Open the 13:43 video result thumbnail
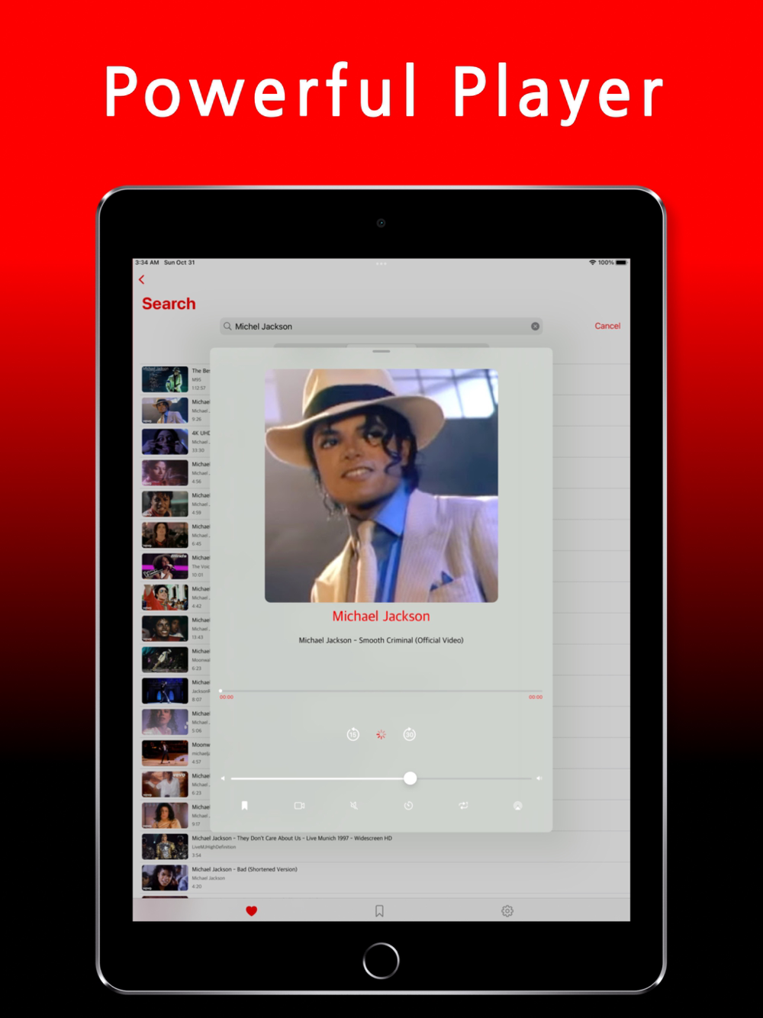Viewport: 763px width, 1018px height. click(x=165, y=629)
